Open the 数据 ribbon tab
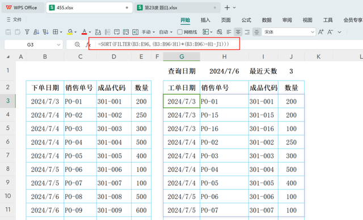 (x=267, y=20)
